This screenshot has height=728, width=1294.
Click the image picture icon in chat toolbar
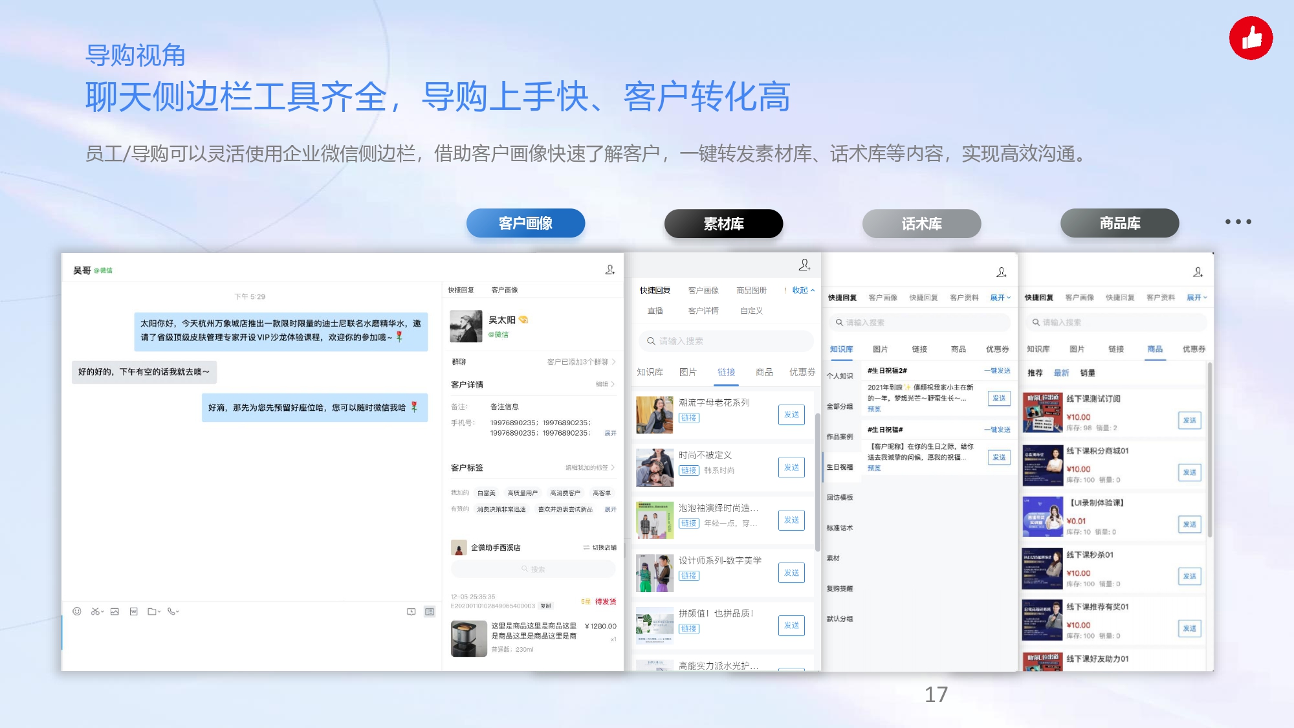coord(115,611)
